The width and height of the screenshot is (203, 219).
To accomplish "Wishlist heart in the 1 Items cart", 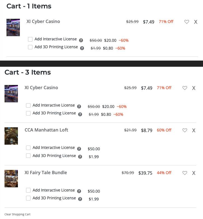I will [x=187, y=22].
